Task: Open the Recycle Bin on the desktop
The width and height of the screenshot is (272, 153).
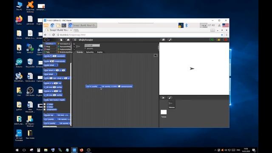Action: point(30,63)
